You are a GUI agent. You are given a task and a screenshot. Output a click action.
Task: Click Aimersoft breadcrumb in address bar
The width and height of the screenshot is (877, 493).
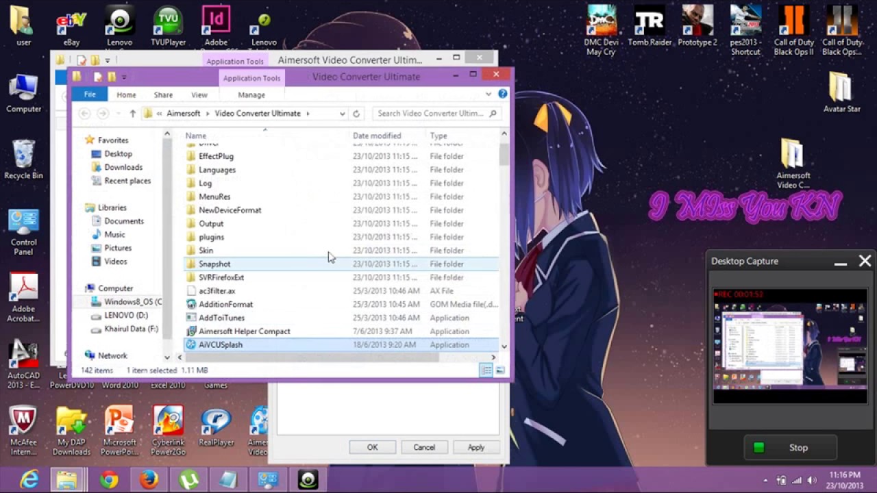[x=184, y=114]
